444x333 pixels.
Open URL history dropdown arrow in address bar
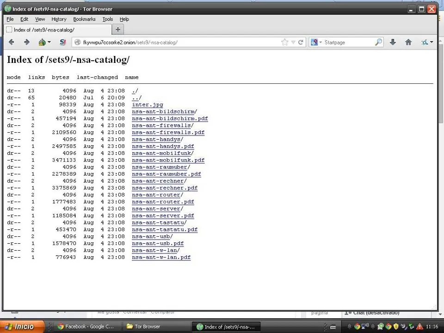[x=293, y=42]
